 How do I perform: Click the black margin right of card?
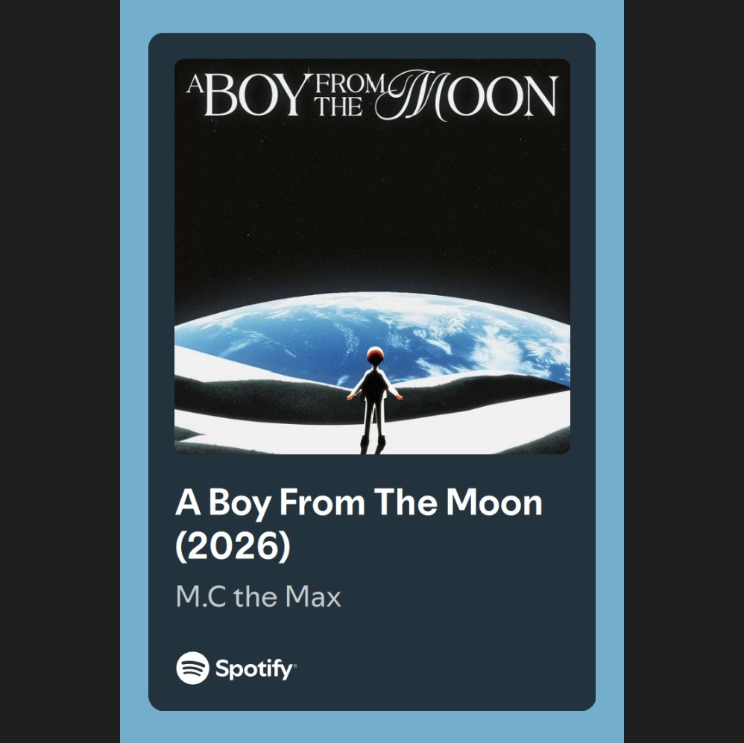pyautogui.click(x=684, y=371)
